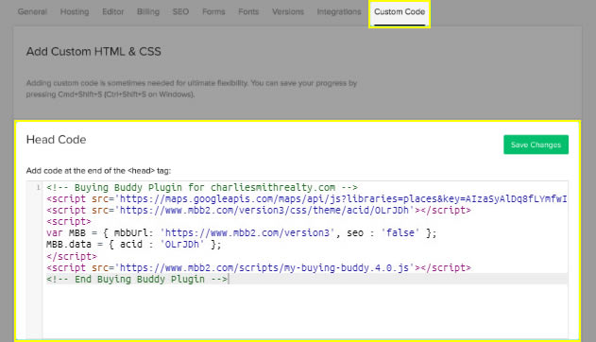Click the custom code description paragraph
This screenshot has width=596, height=342.
coord(192,89)
